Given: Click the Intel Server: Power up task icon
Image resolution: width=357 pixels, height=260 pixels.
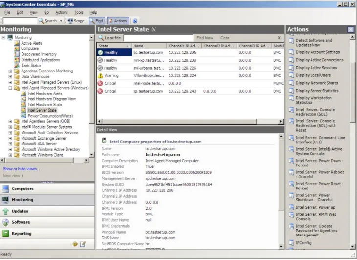Looking at the screenshot, I should [291, 207].
